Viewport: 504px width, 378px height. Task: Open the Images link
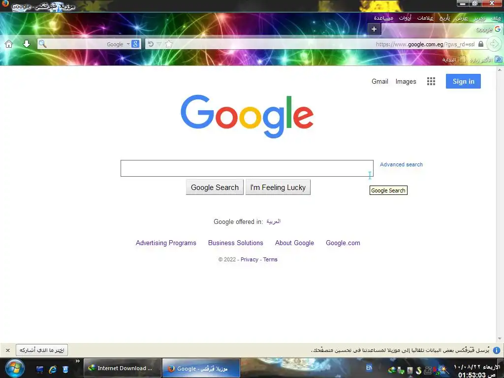pyautogui.click(x=406, y=81)
